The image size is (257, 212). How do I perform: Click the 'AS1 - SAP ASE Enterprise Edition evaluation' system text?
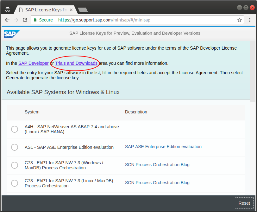(x=69, y=147)
